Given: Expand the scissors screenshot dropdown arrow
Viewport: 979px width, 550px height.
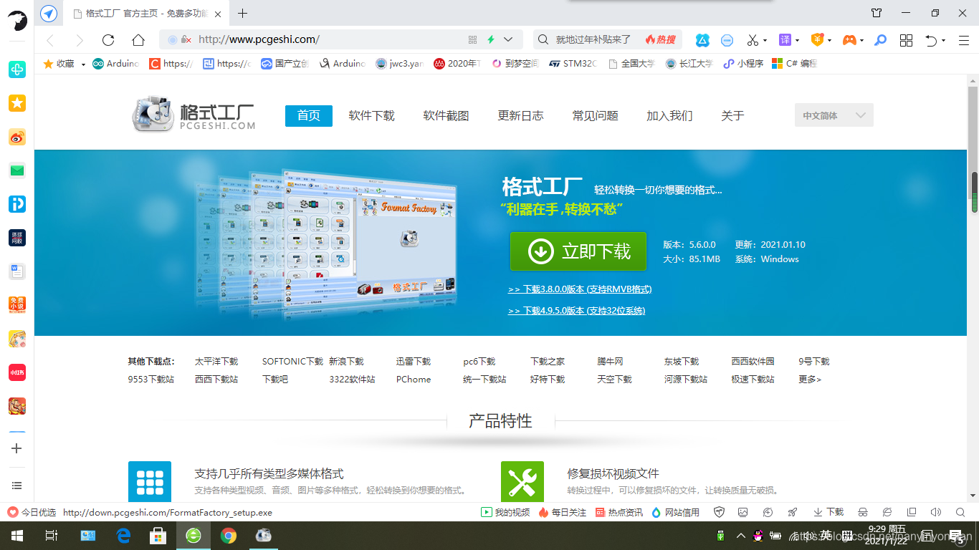Looking at the screenshot, I should pos(765,41).
